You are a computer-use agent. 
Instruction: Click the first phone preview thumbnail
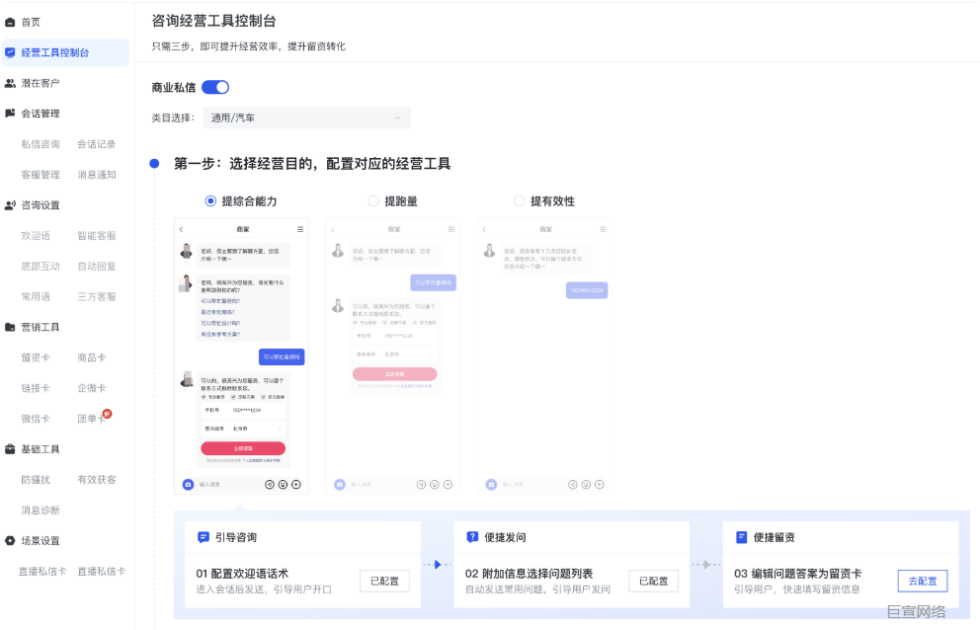(x=241, y=356)
